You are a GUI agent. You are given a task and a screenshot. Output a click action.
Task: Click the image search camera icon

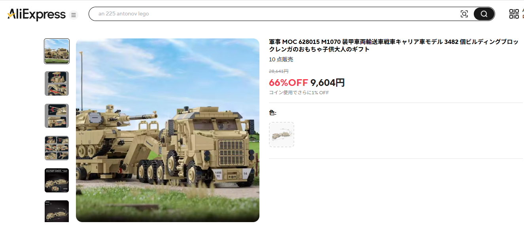coord(464,14)
